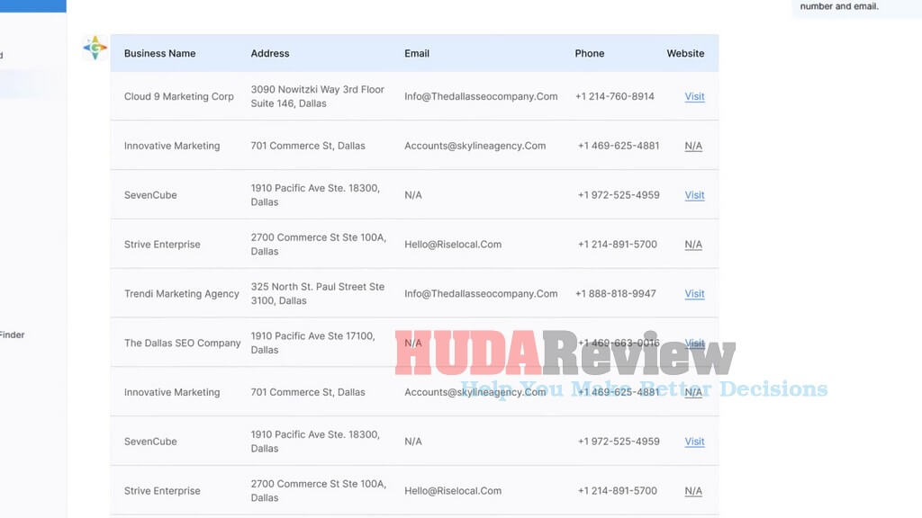Select second SevenCube business name

[150, 442]
